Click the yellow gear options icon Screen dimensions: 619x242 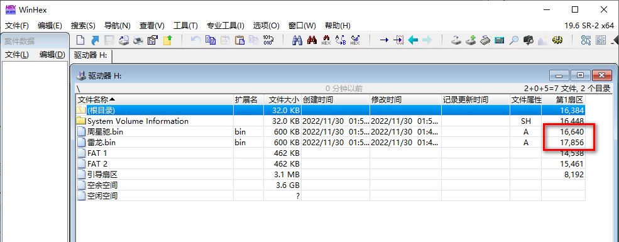tap(557, 40)
